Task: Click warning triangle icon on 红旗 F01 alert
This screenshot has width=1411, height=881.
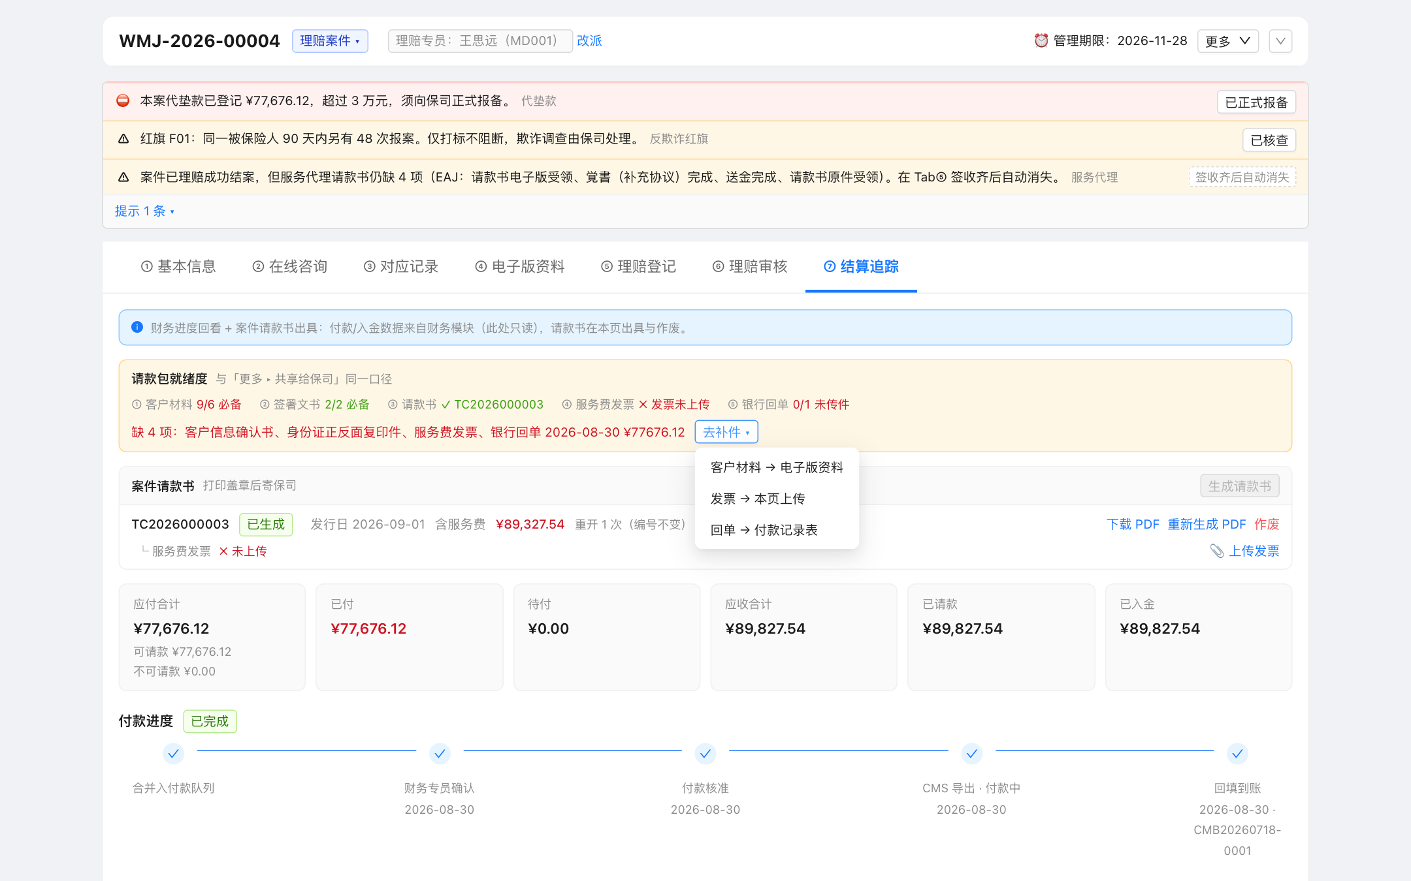Action: [x=123, y=138]
